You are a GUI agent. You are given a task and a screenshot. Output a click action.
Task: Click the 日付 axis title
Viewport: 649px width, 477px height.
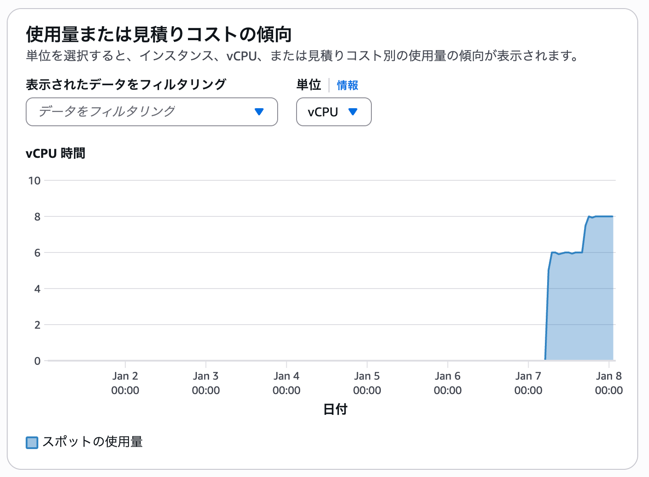click(335, 409)
